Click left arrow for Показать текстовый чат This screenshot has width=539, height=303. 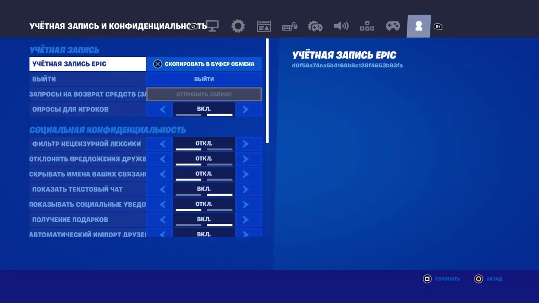pyautogui.click(x=163, y=189)
